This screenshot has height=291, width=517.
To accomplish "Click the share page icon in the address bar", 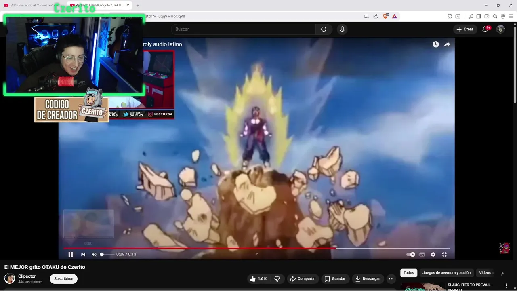I will coord(376,16).
